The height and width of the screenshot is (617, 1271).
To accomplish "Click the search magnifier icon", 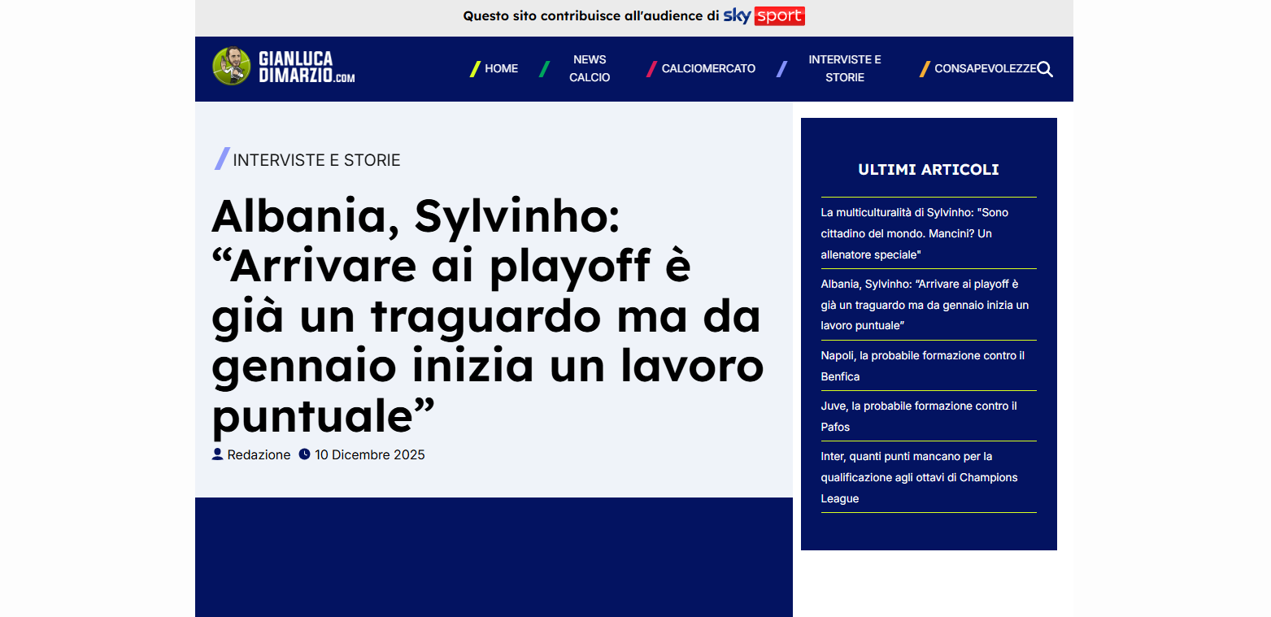I will point(1045,69).
